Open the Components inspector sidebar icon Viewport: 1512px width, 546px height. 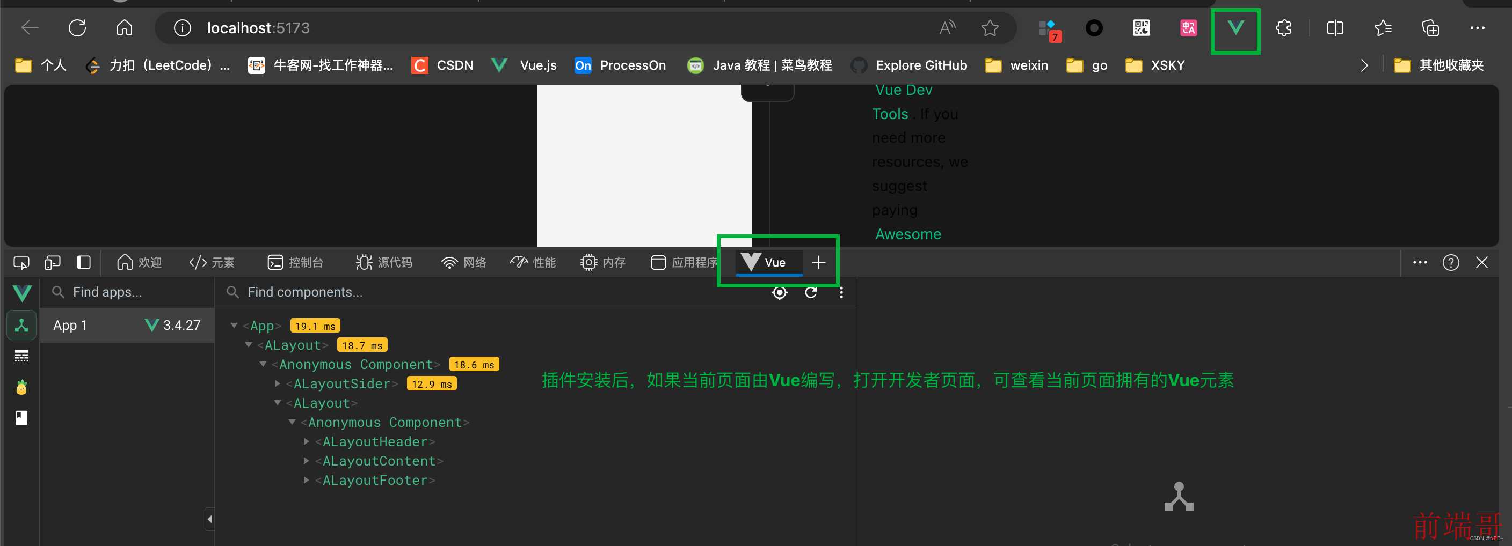21,325
